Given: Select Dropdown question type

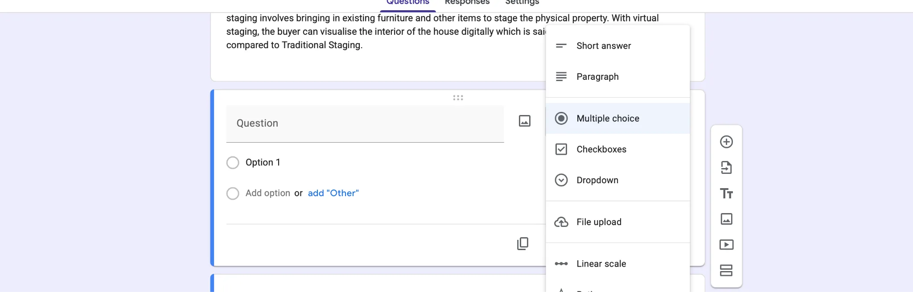Looking at the screenshot, I should (x=618, y=180).
